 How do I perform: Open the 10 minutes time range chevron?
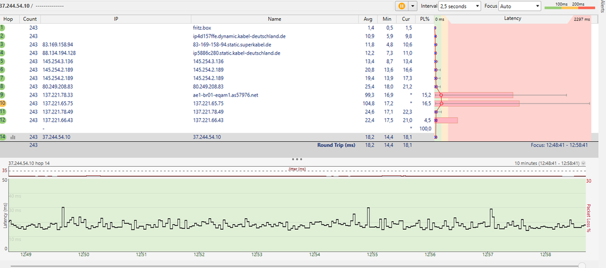tap(584, 164)
